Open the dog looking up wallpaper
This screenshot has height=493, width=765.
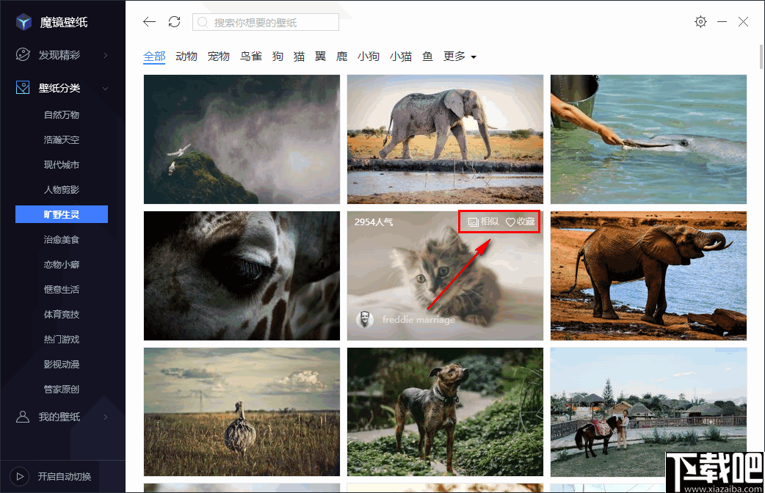[x=445, y=412]
